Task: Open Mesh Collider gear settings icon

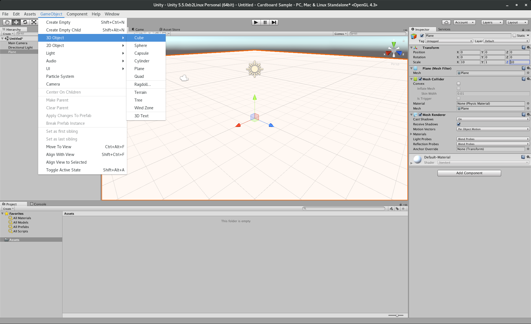Action: (x=528, y=79)
